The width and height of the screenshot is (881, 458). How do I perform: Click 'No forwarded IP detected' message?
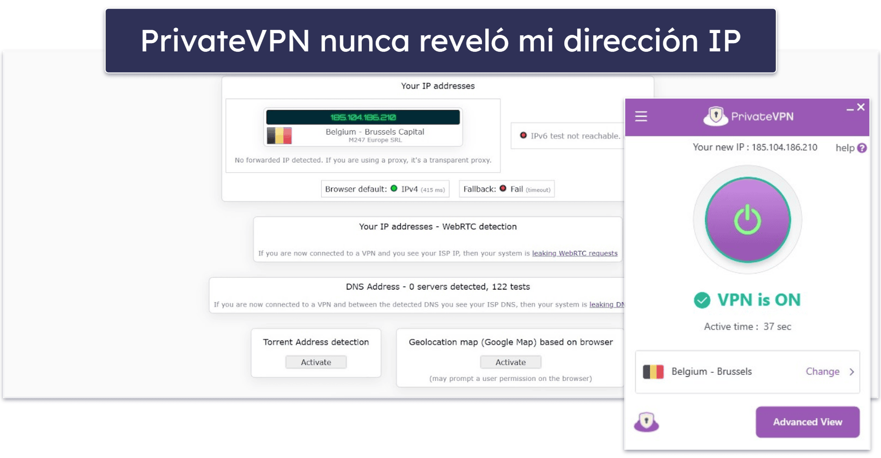click(x=363, y=160)
